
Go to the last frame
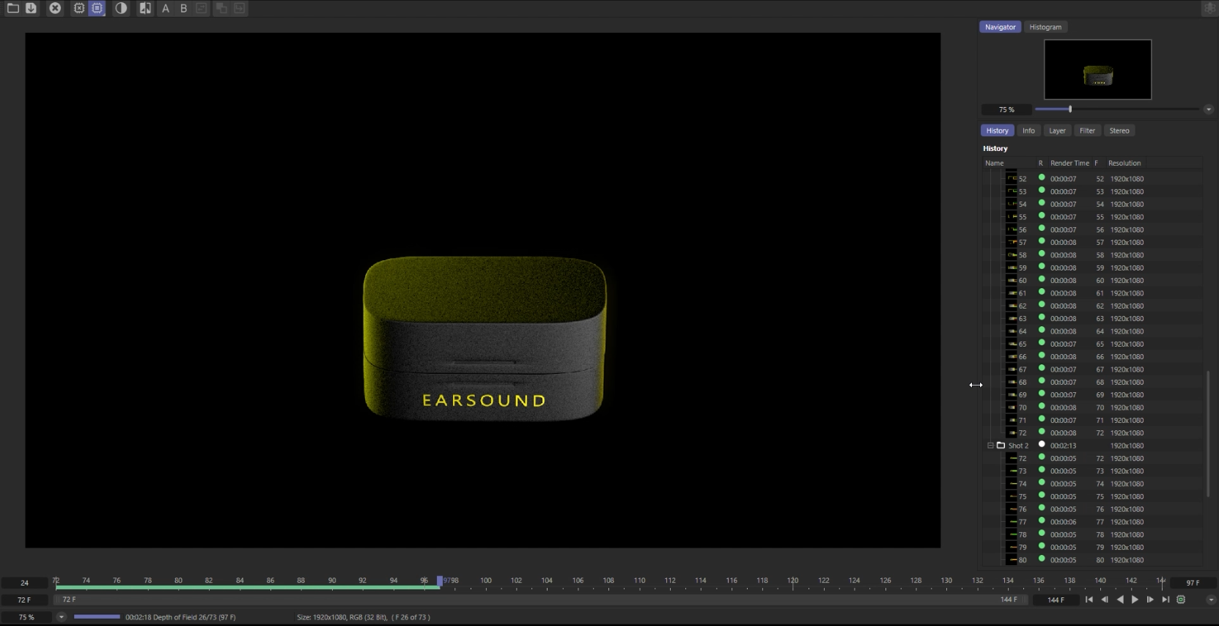[1165, 600]
